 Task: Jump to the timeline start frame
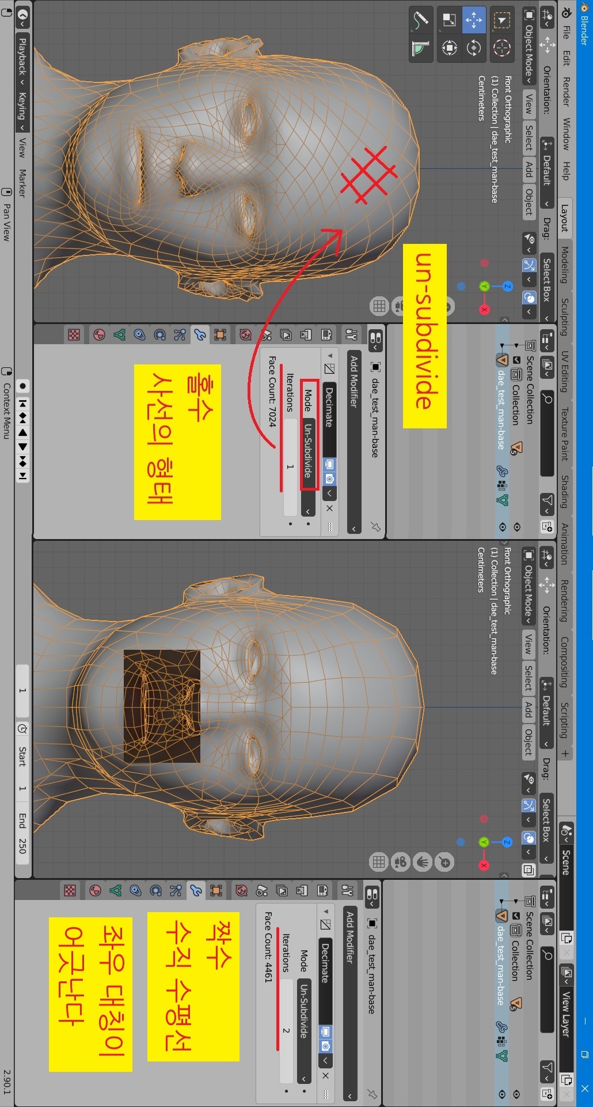tap(22, 403)
